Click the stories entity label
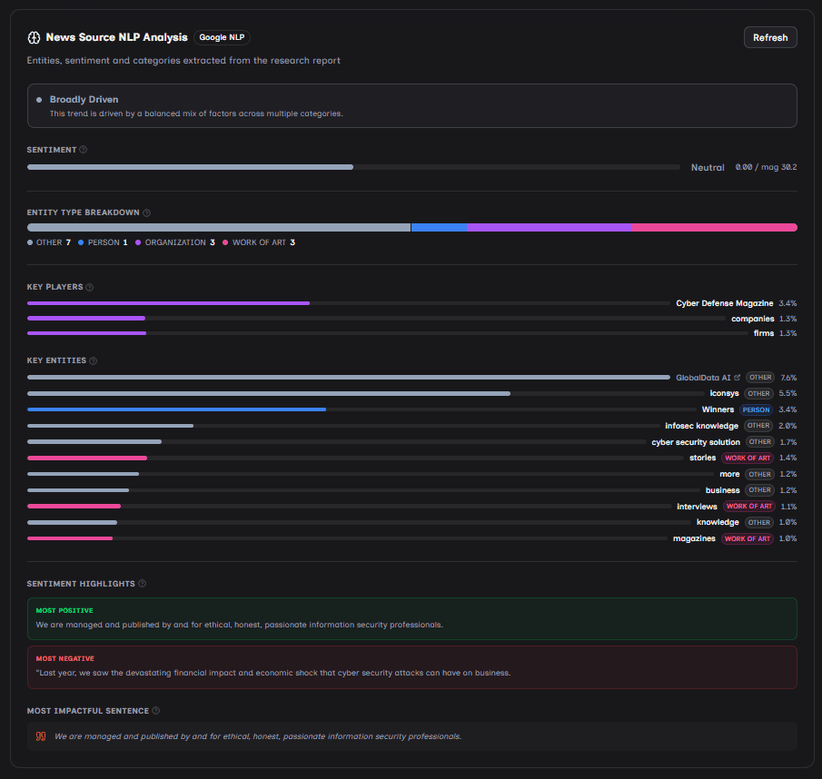 pos(702,458)
